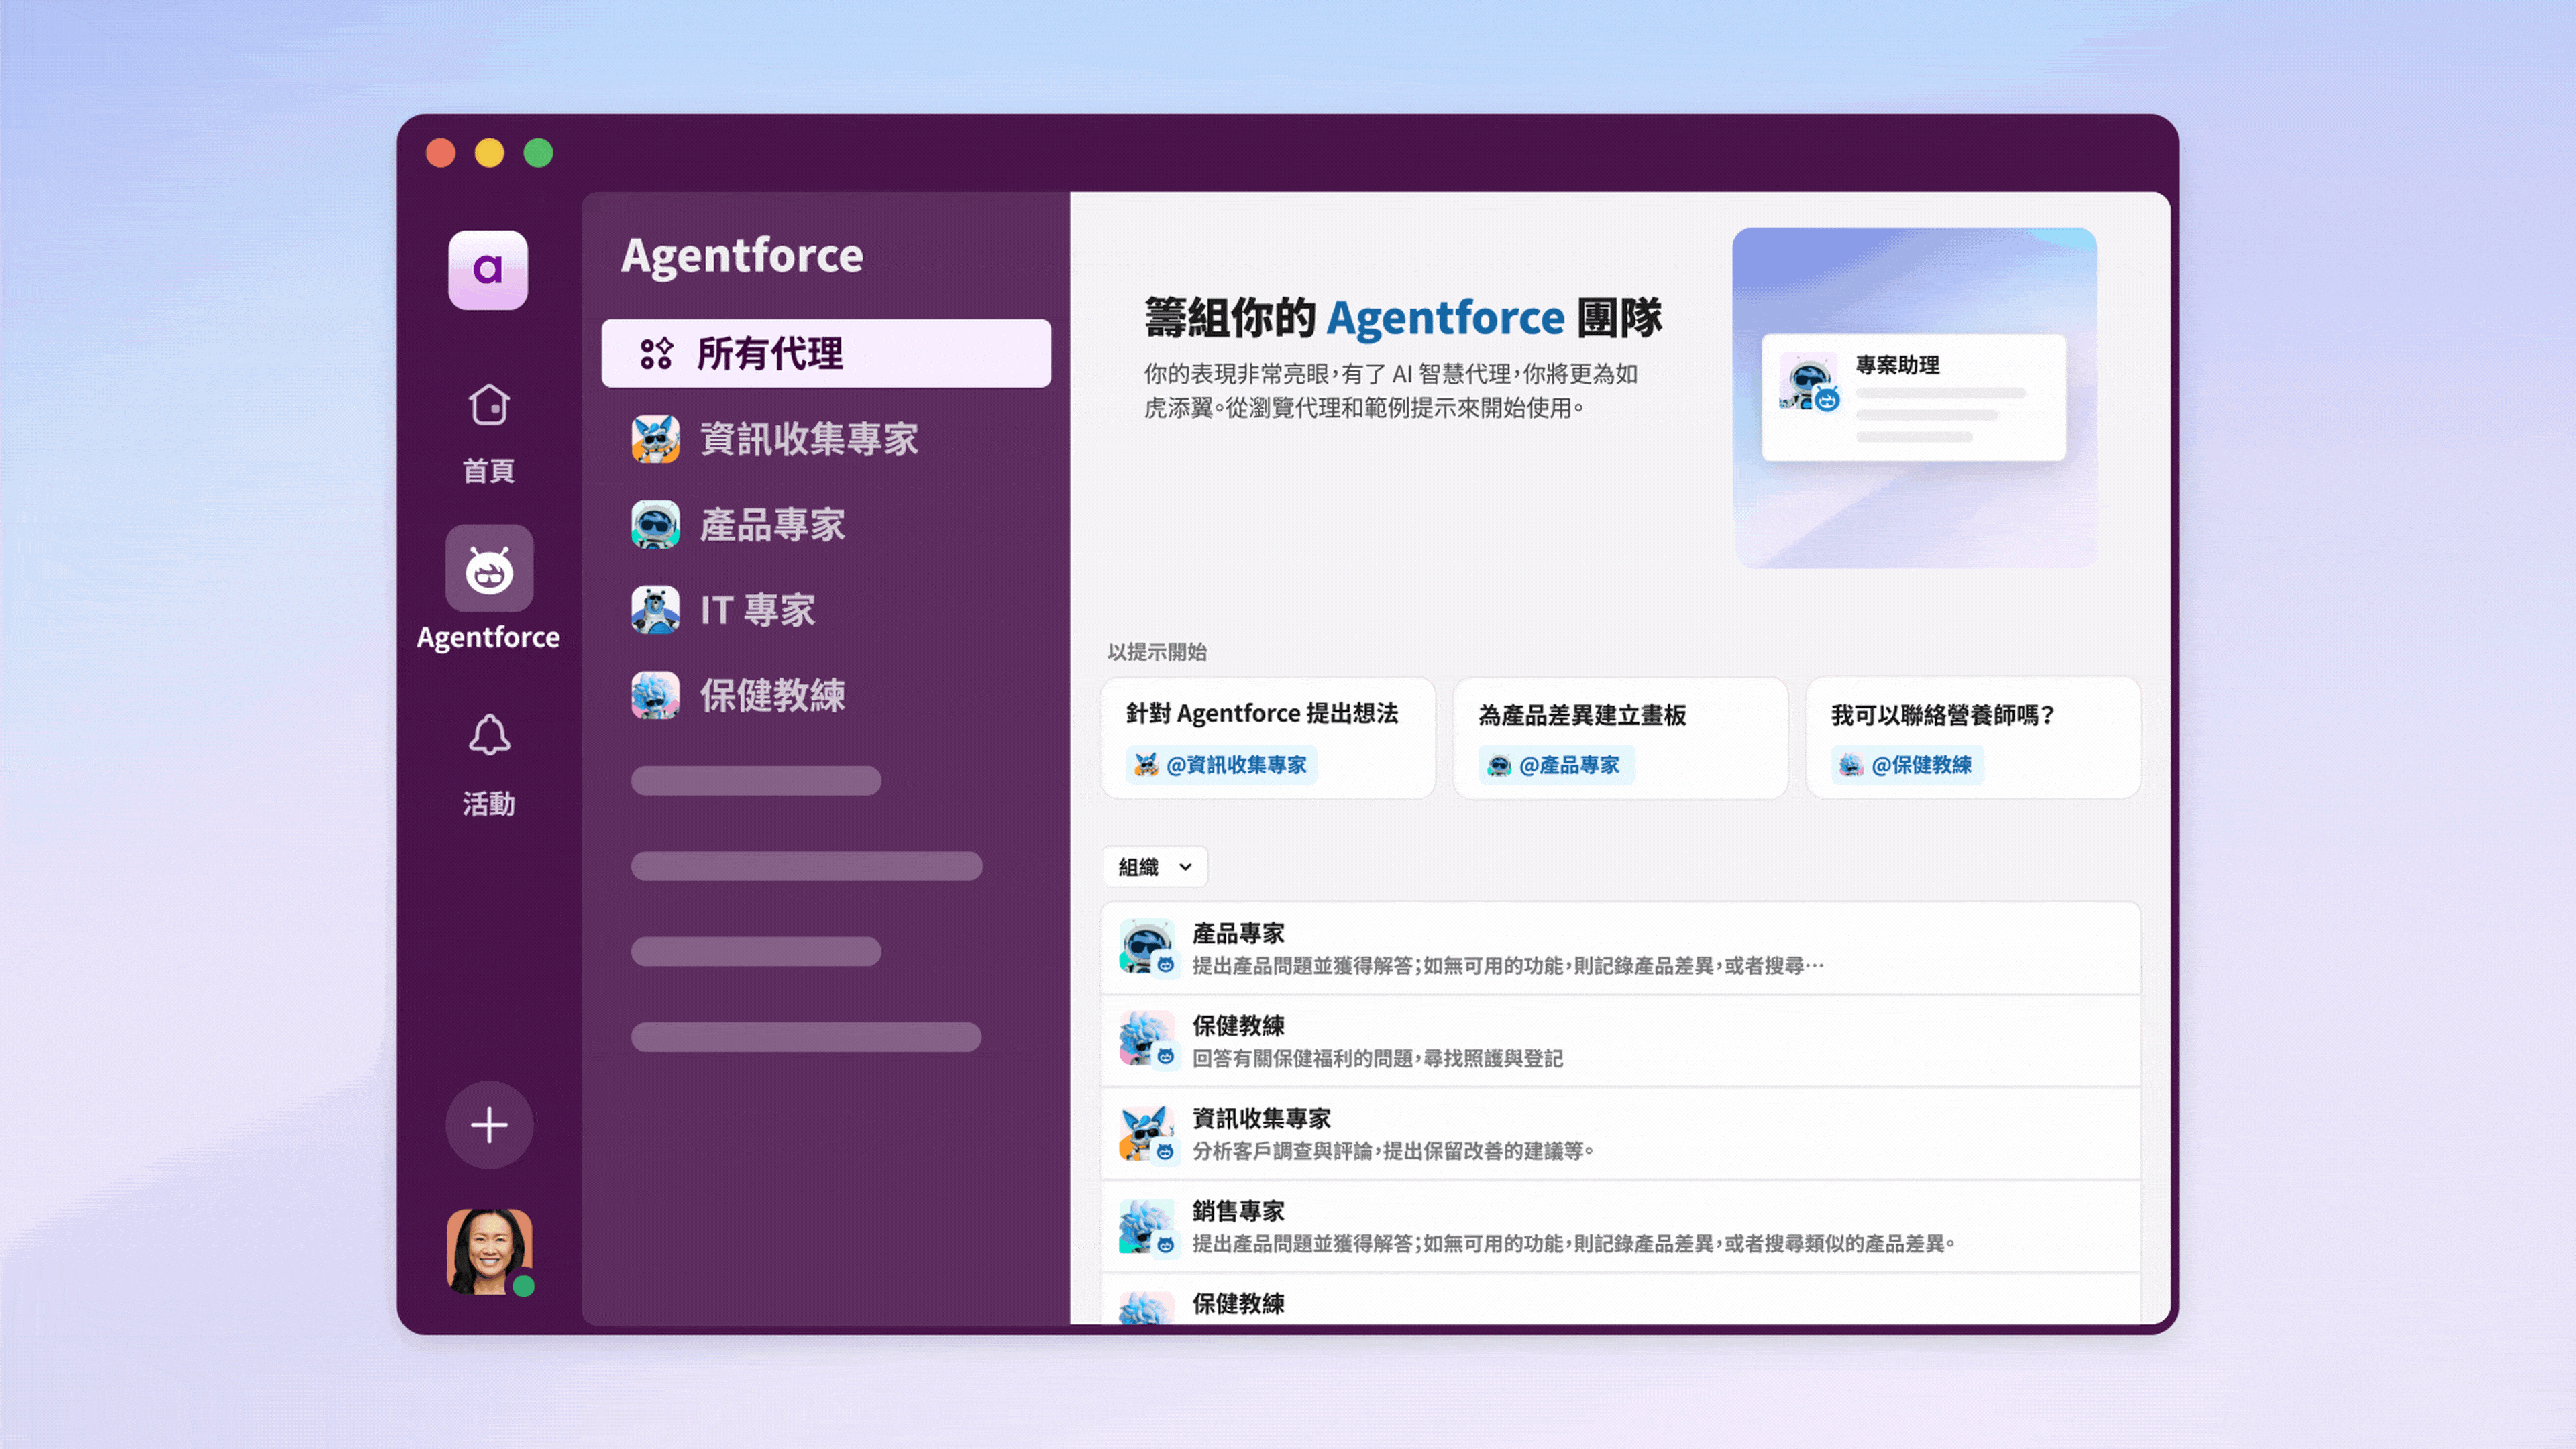
Task: Click the 保健教練 avatar in the sidebar
Action: pyautogui.click(x=656, y=695)
